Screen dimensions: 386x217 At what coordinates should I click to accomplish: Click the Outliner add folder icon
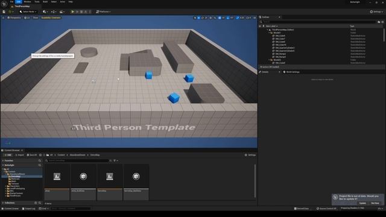click(x=379, y=22)
